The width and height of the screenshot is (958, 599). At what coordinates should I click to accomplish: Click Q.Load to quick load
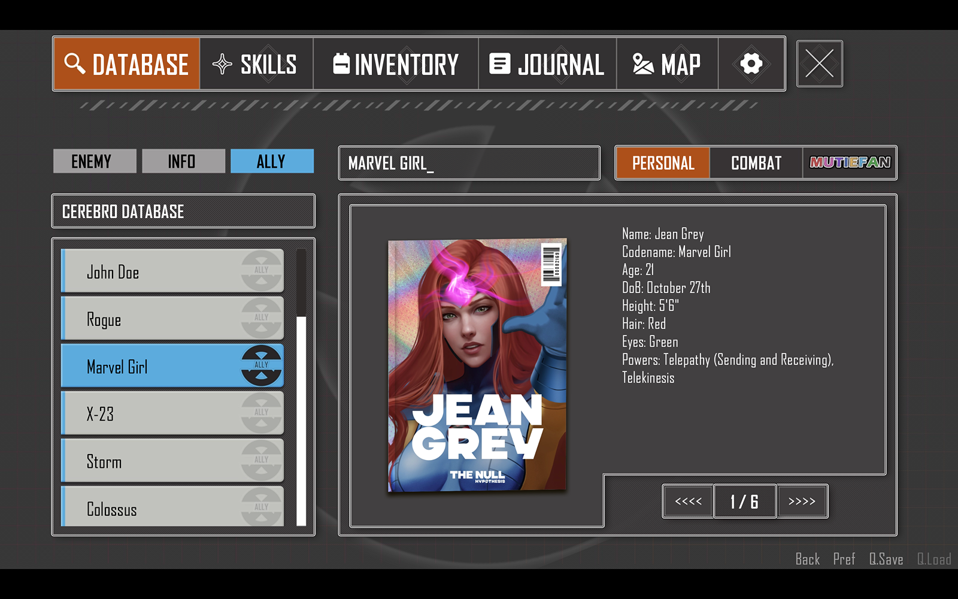[x=934, y=559]
